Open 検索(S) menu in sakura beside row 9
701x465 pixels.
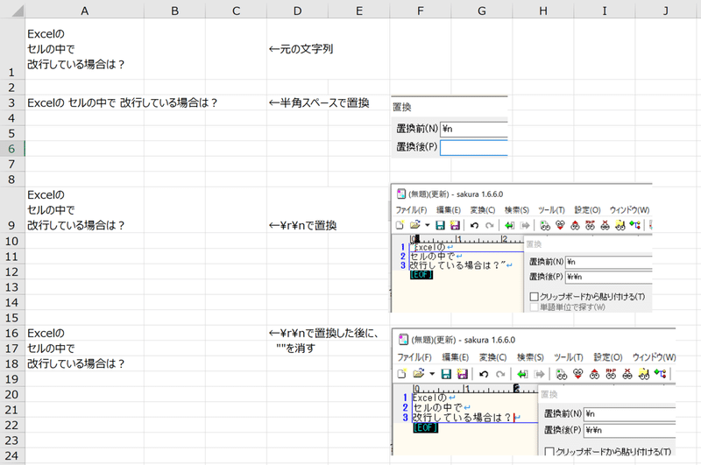click(x=517, y=210)
